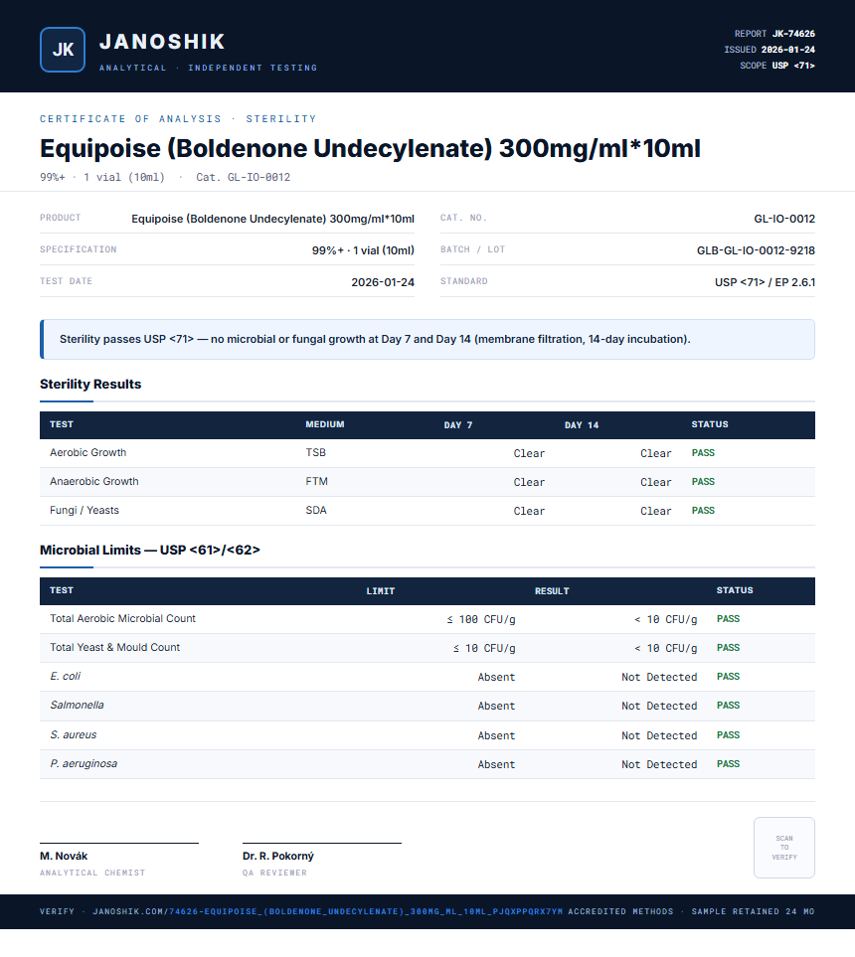Click the MEDIUM column header

pos(325,424)
